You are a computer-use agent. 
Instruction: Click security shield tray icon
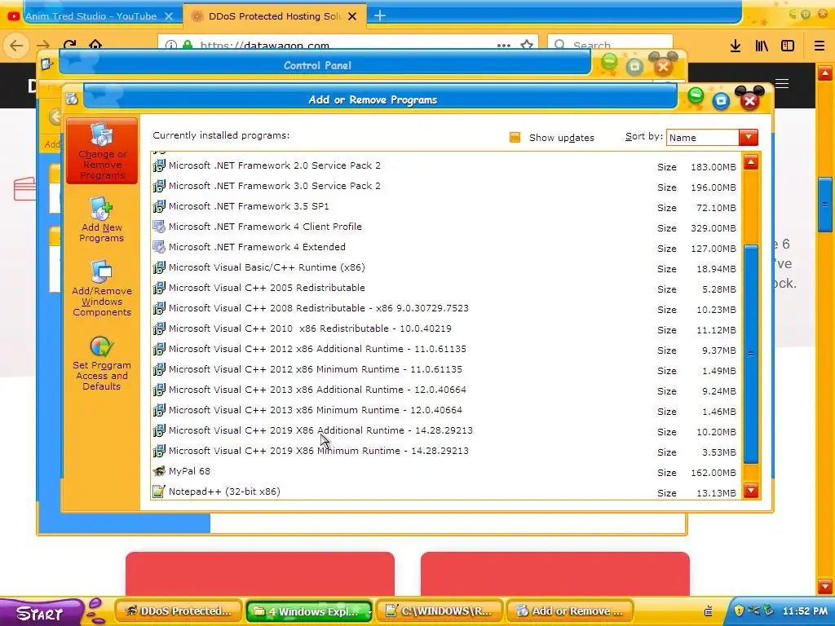click(739, 611)
